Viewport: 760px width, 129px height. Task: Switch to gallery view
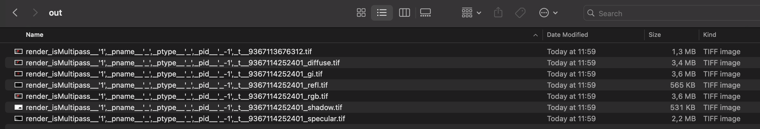(426, 13)
